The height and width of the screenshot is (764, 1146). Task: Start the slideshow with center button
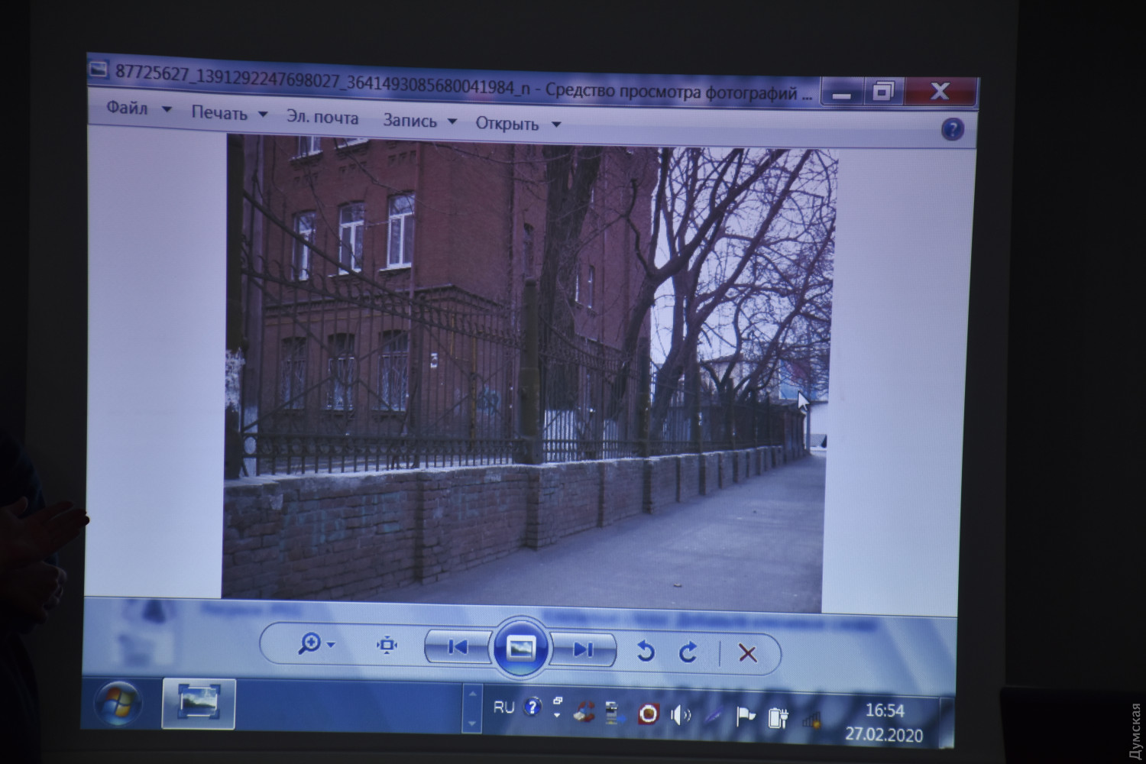[520, 649]
